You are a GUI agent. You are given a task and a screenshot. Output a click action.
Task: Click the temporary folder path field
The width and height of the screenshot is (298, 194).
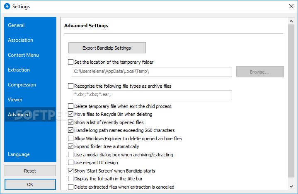point(152,72)
